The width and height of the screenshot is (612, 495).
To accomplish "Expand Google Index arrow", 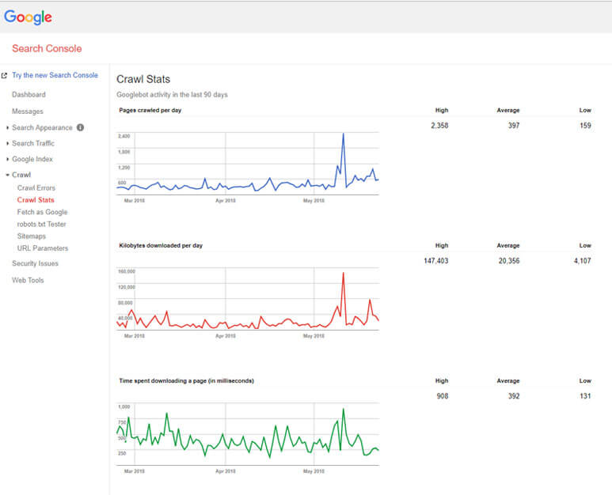I will [x=7, y=159].
